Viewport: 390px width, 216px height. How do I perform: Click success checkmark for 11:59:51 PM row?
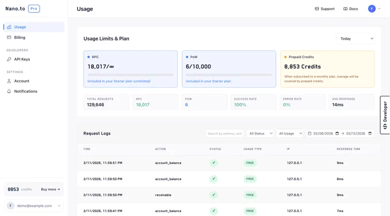pyautogui.click(x=214, y=163)
